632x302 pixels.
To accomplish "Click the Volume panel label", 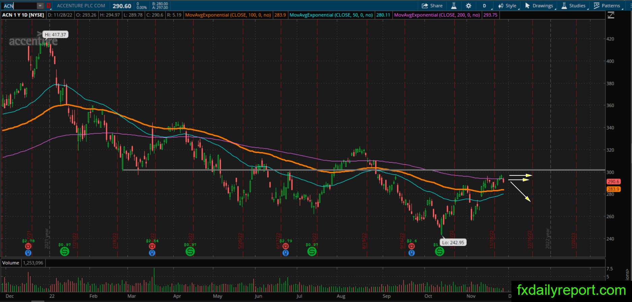I will click(11, 263).
